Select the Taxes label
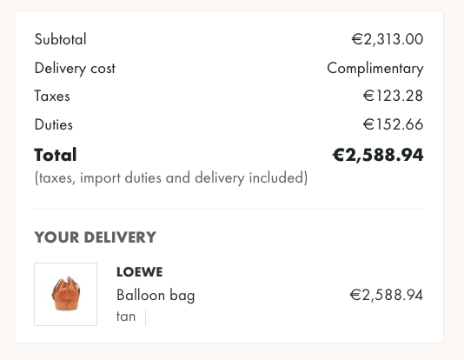Screen dimensions: 464x360 (x=52, y=96)
